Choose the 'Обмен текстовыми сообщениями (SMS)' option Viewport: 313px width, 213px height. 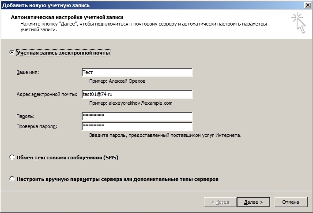tap(12, 157)
